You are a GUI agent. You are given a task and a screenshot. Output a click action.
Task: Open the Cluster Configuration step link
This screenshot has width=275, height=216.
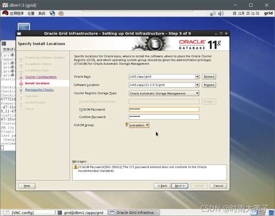pyautogui.click(x=41, y=77)
